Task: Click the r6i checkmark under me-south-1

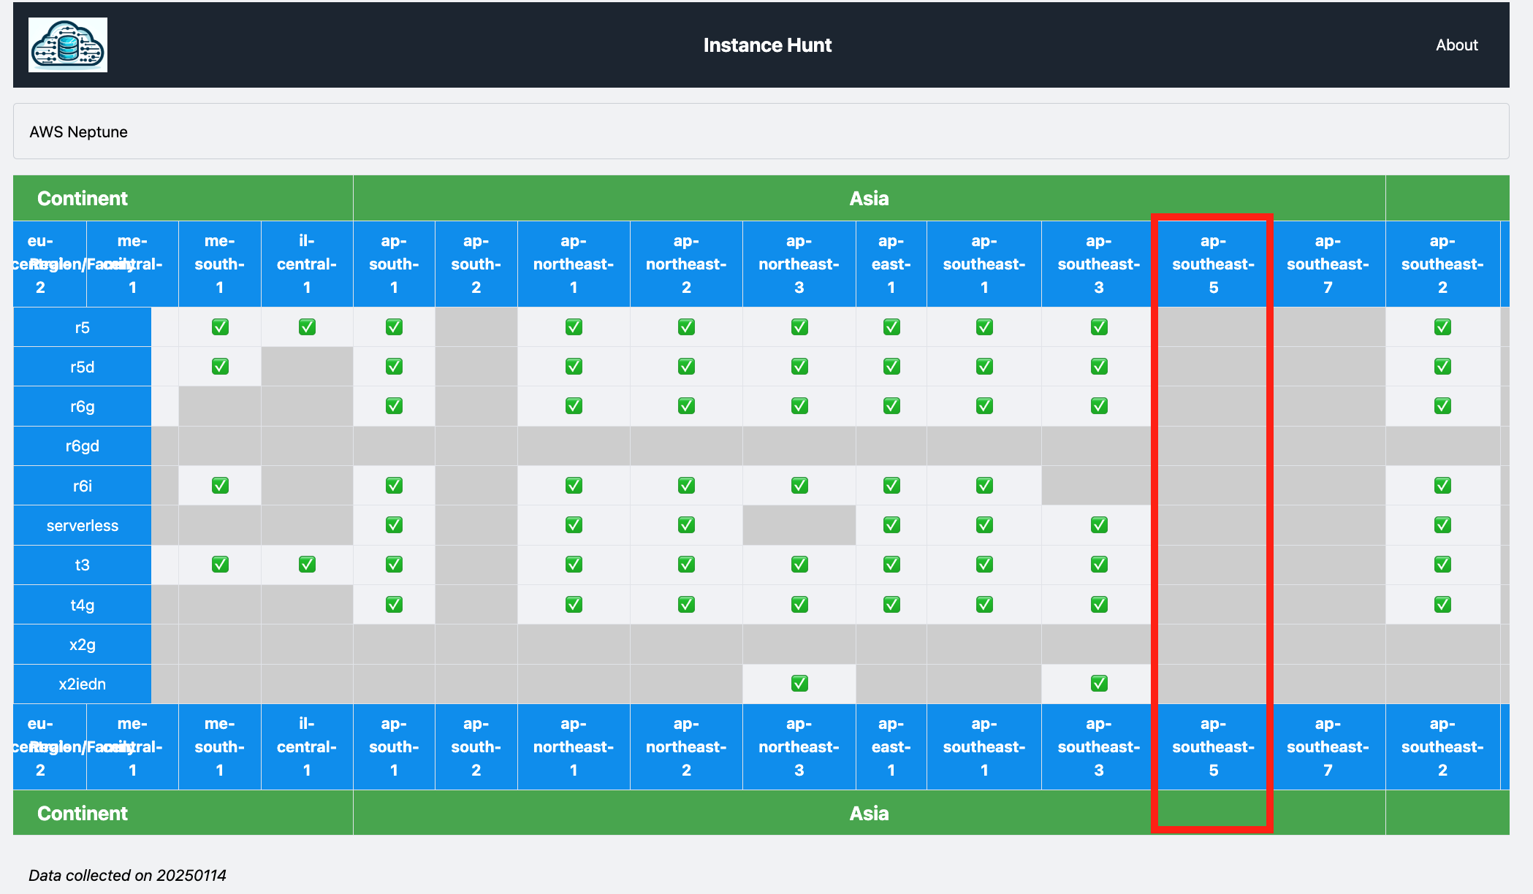Action: click(220, 485)
